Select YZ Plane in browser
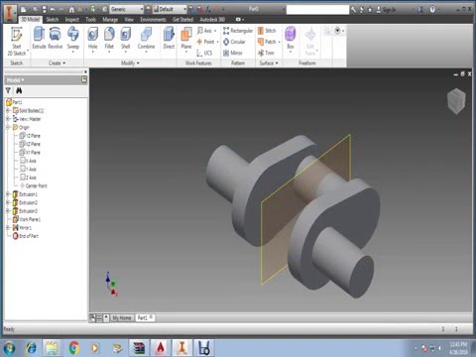Image resolution: width=476 pixels, height=357 pixels. click(x=30, y=136)
